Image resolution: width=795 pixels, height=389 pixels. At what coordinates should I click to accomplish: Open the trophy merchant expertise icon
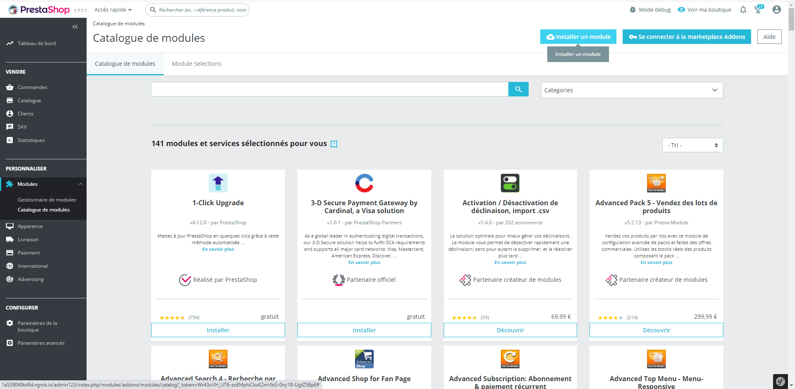pyautogui.click(x=758, y=10)
